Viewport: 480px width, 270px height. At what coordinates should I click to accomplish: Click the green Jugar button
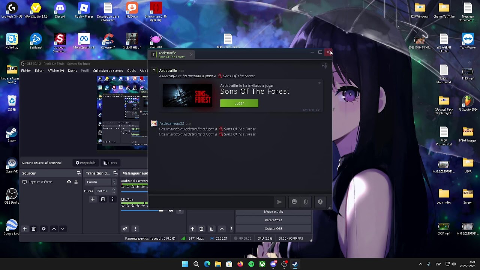[x=239, y=103]
